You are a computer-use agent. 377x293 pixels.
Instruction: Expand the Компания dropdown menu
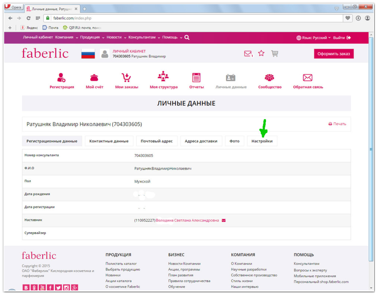tap(67, 37)
